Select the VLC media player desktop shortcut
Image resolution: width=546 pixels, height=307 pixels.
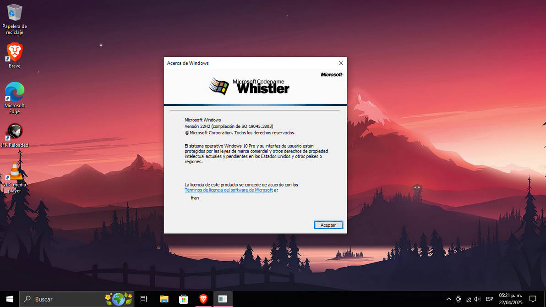pos(14,177)
